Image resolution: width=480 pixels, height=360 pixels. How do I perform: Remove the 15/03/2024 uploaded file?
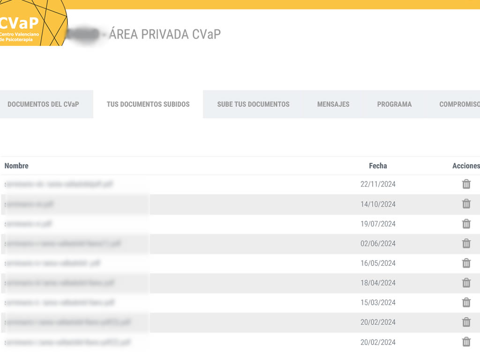coord(466,302)
